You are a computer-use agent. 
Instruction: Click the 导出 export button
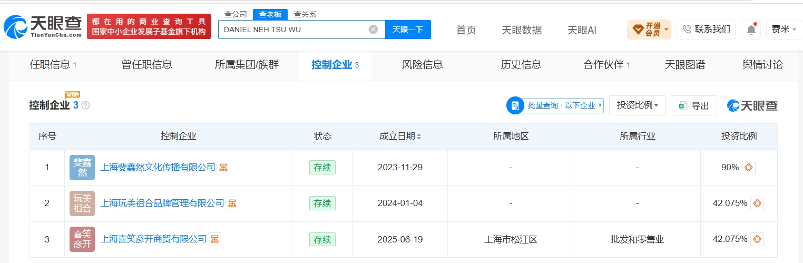pos(693,105)
